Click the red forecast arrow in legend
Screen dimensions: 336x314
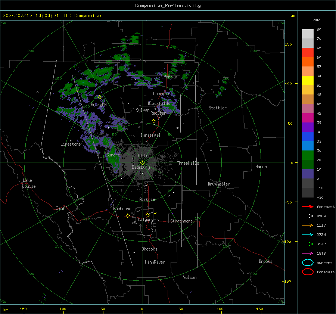(308, 206)
